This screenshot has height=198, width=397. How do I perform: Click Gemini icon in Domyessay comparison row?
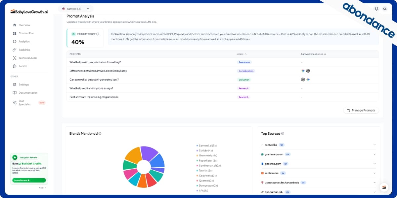pyautogui.click(x=303, y=71)
